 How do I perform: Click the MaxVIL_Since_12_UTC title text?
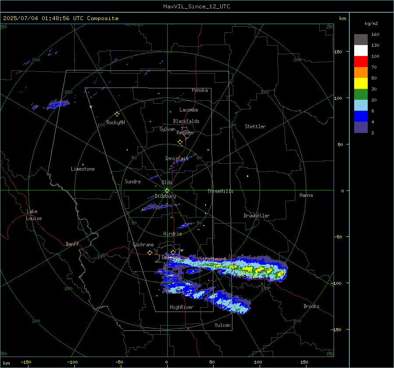[197, 7]
